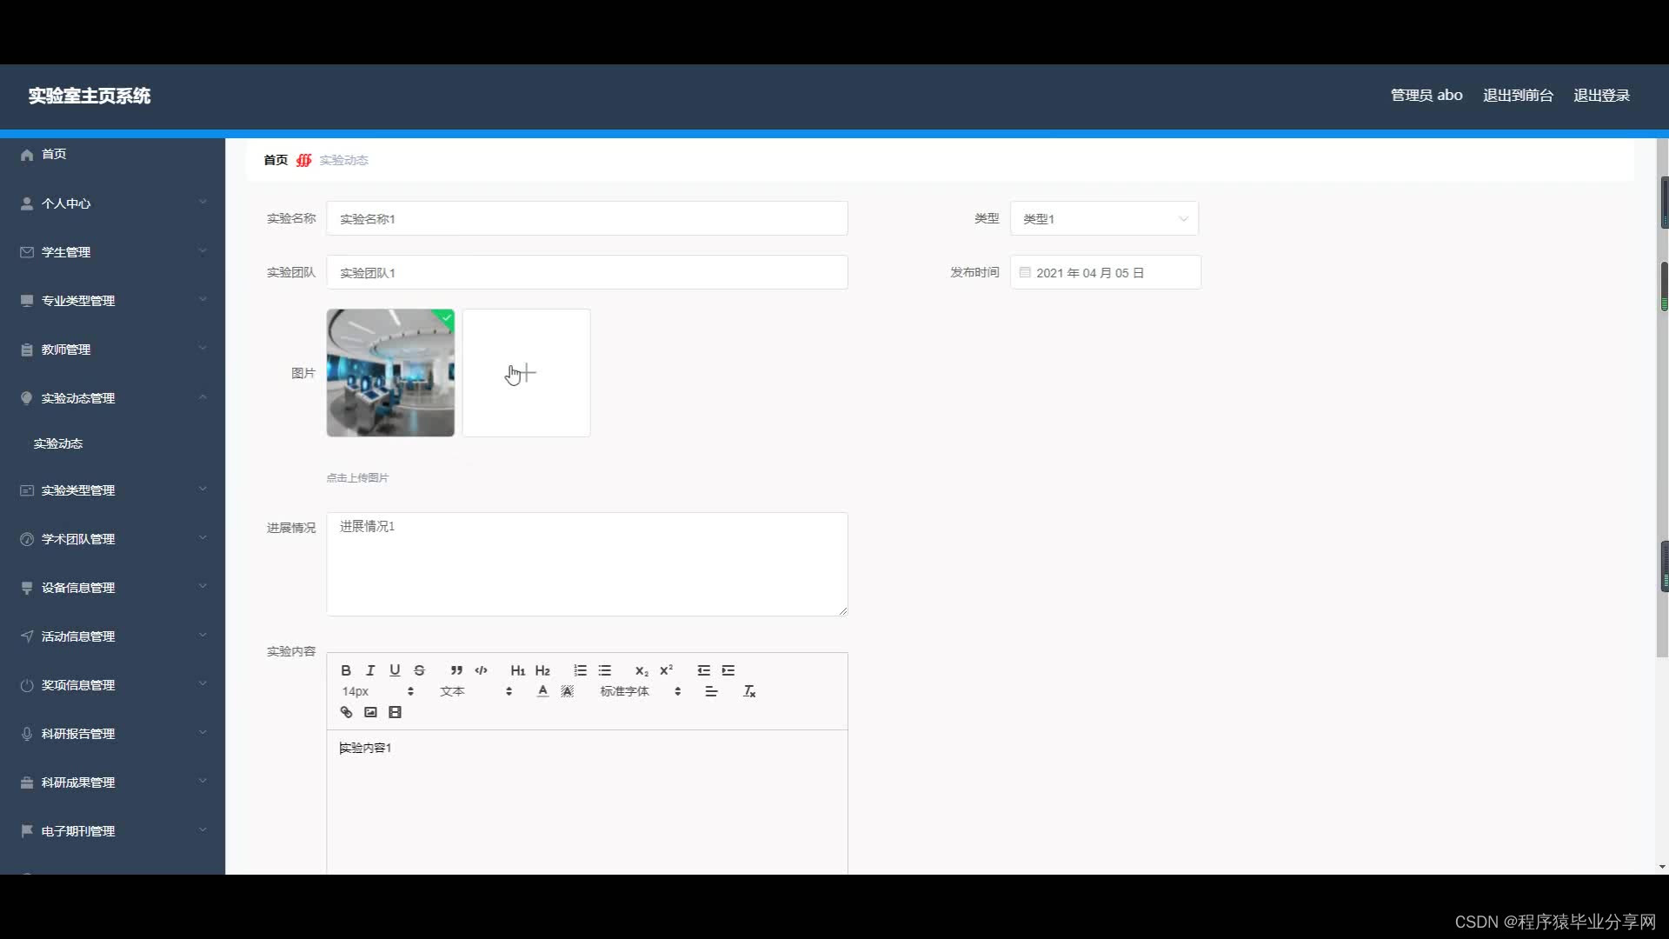Apply ordered list formatting

(580, 670)
